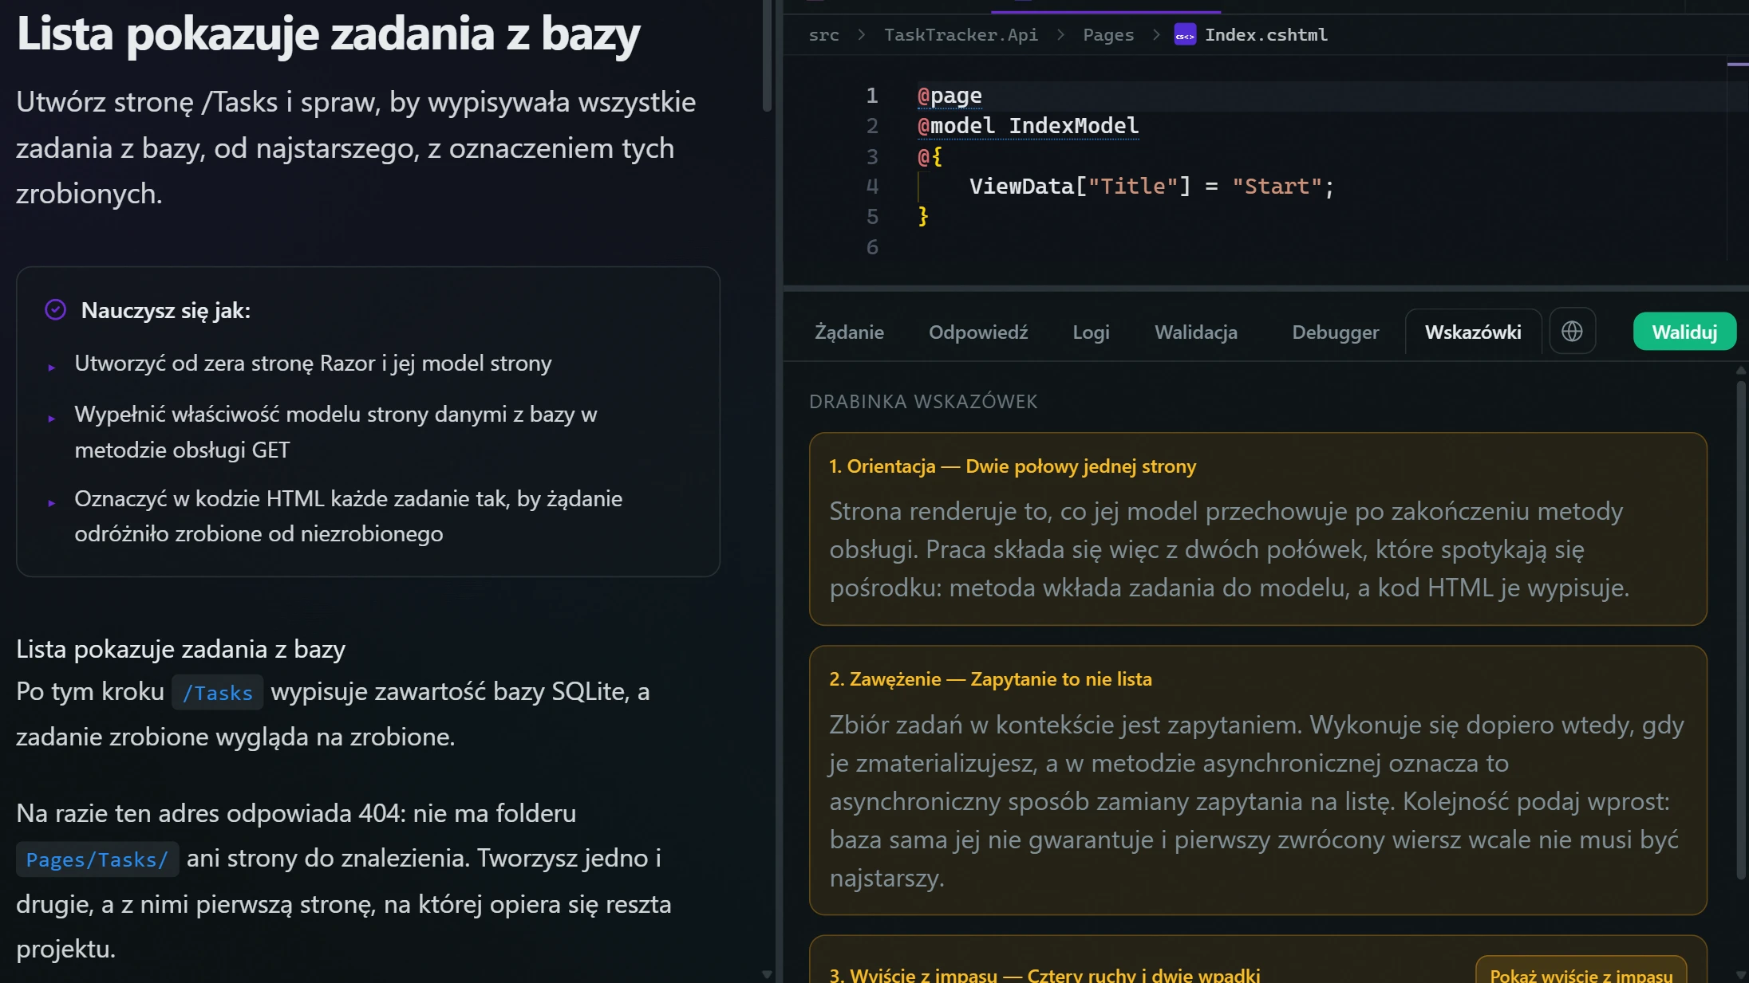Open the Walidacja tab
Screen dimensions: 1749x983
(x=1196, y=332)
